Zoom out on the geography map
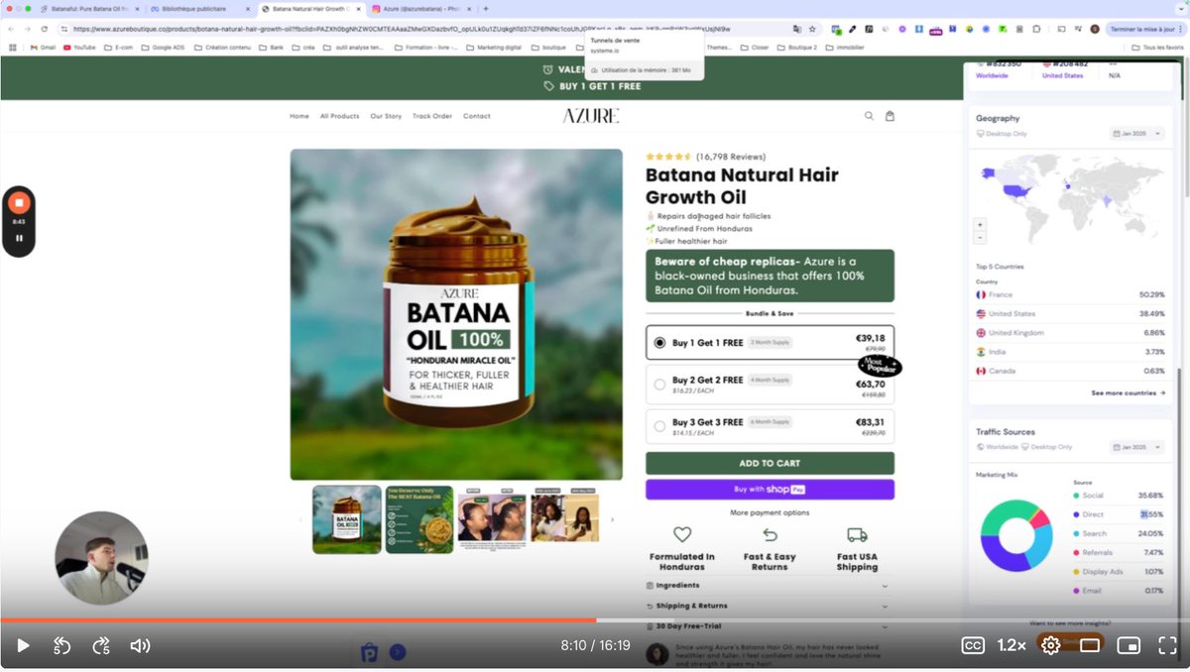The image size is (1190, 672). point(980,237)
